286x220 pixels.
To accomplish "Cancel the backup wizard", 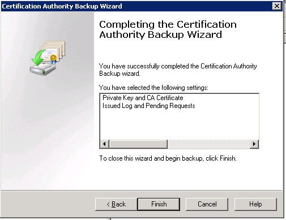I will click(x=207, y=204).
